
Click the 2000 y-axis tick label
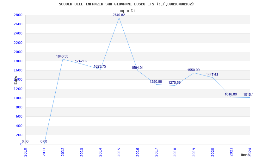[x=18, y=52]
